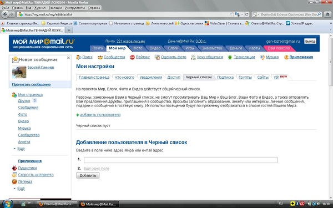Image resolution: width=333 pixels, height=208 pixels.
Task: Close the Новое сообщение notification box
Action: [x=68, y=58]
